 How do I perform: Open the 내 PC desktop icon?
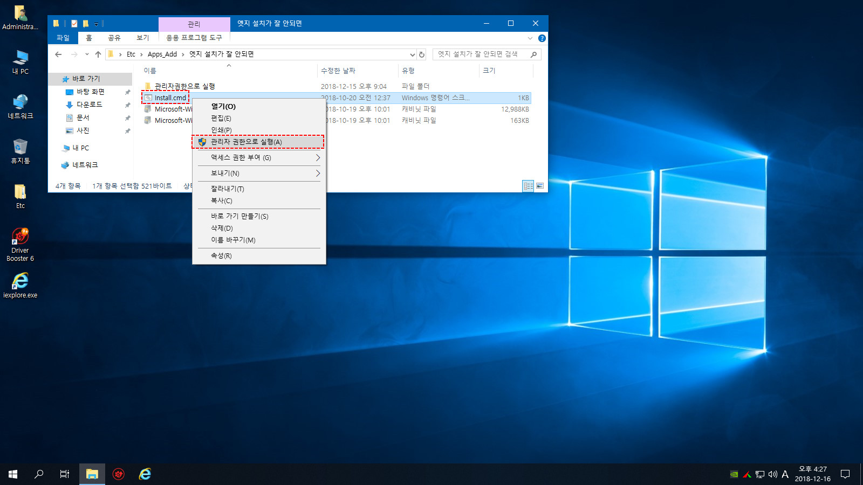coord(20,62)
